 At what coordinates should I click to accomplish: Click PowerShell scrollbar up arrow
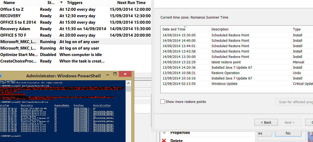click(x=129, y=83)
